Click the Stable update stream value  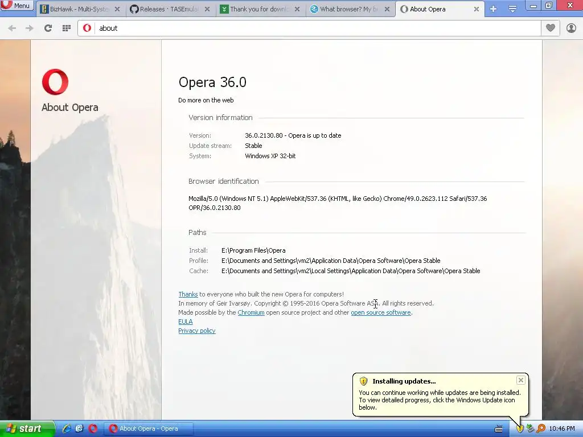pyautogui.click(x=253, y=146)
